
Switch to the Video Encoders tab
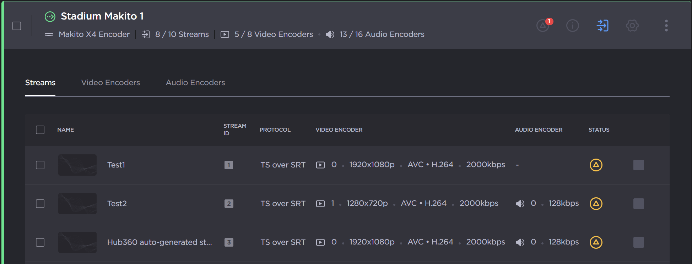(110, 83)
